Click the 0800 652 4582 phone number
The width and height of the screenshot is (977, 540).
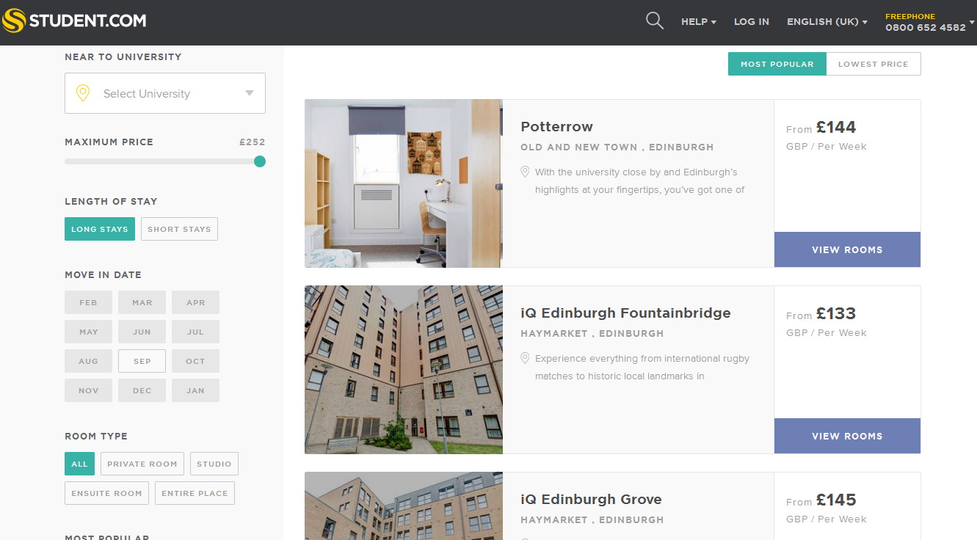tap(925, 28)
